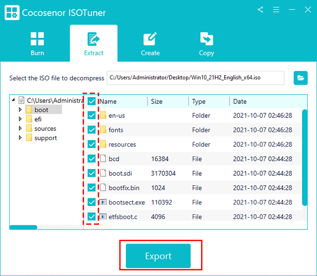This screenshot has width=317, height=276.
Task: Click the efi folder icon in tree
Action: click(x=29, y=119)
